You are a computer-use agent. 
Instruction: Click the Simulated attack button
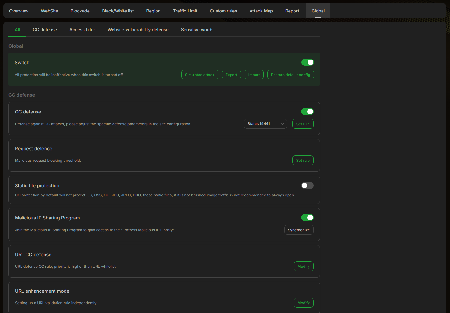(199, 75)
